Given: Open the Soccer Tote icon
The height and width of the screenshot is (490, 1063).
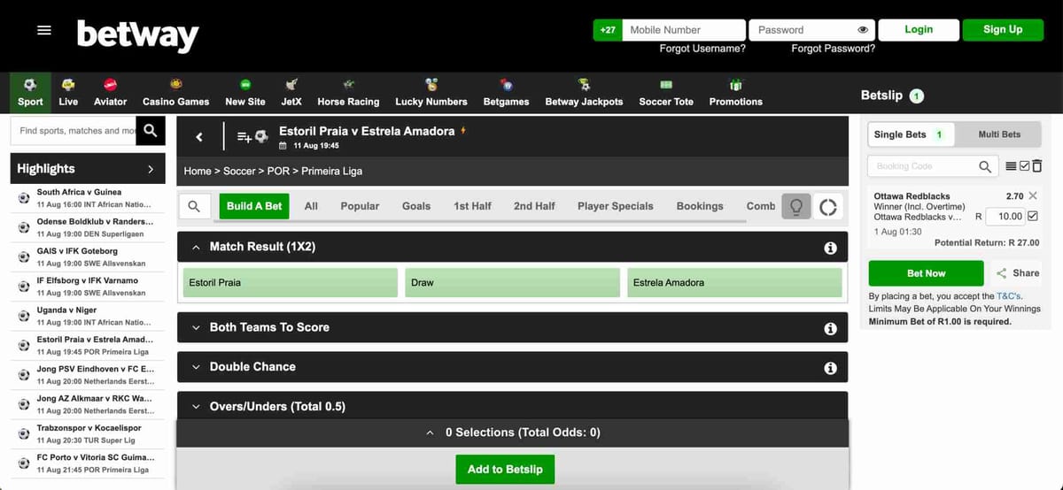Looking at the screenshot, I should click(x=666, y=85).
